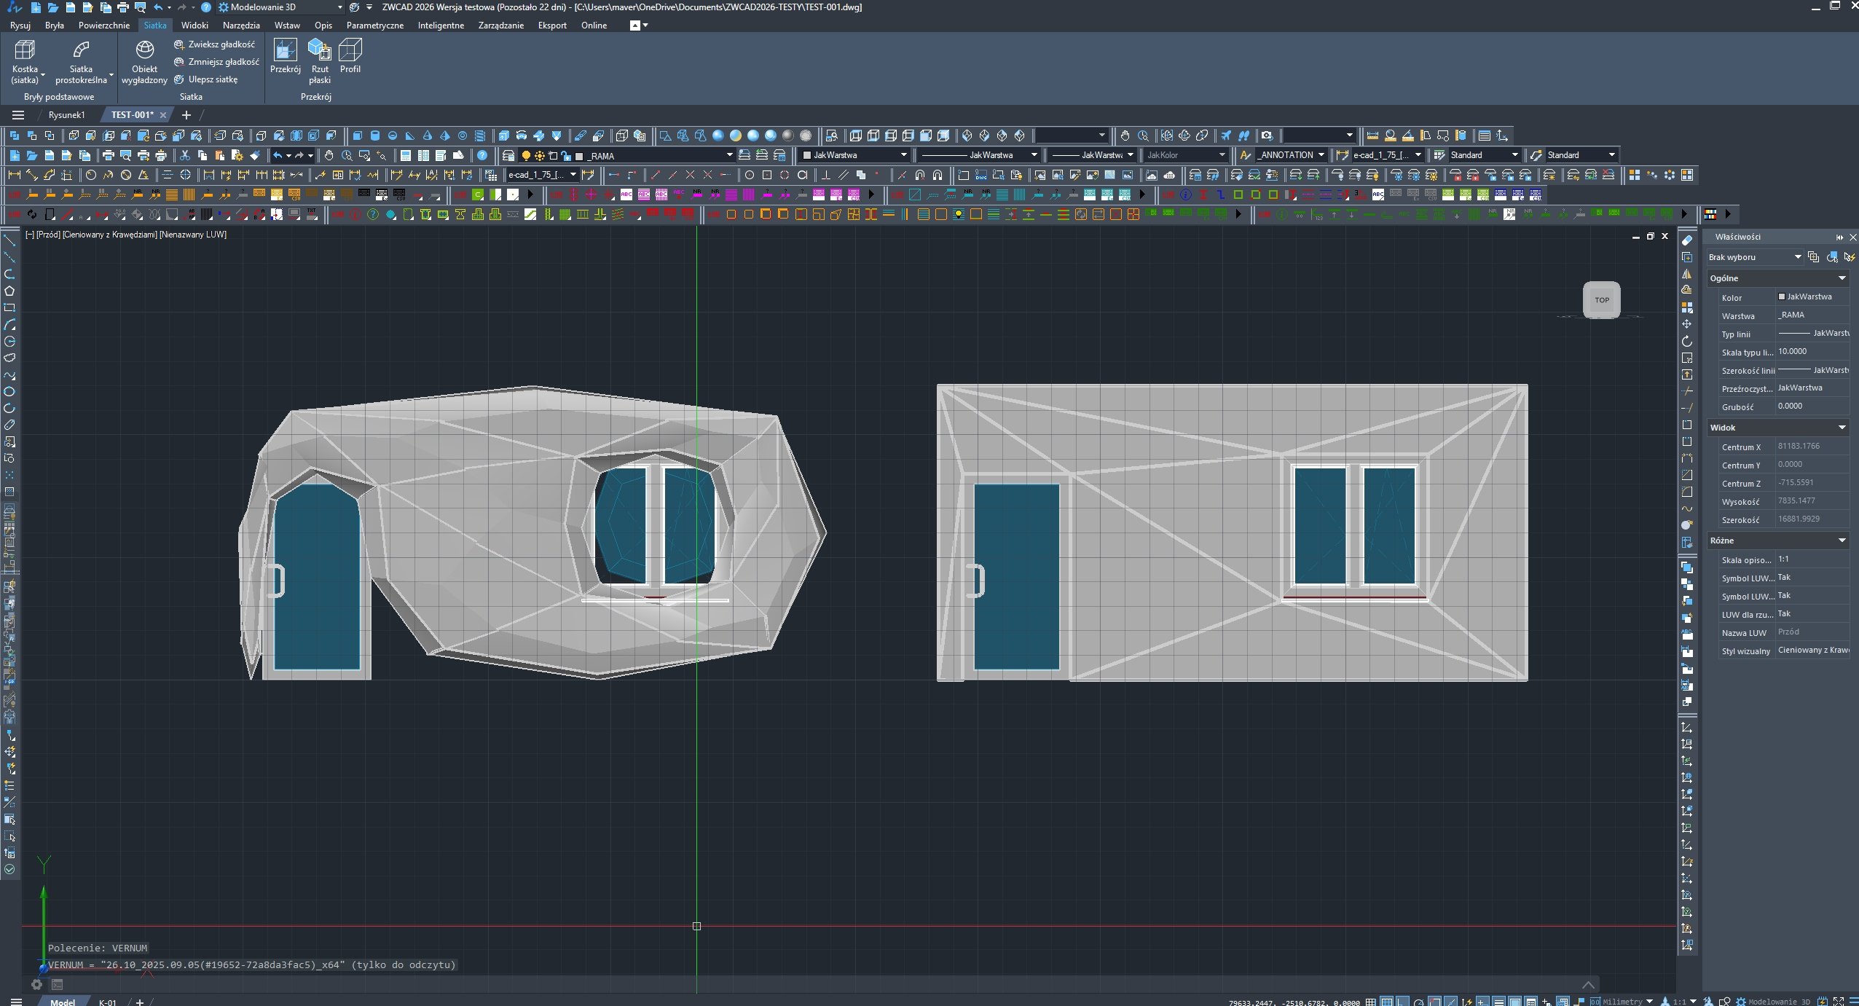The width and height of the screenshot is (1859, 1006).
Task: Toggle polar tracking in status bar
Action: tap(1418, 1002)
